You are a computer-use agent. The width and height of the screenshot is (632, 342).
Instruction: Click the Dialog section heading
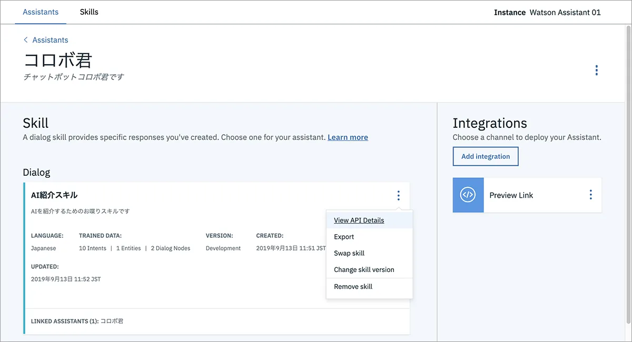pyautogui.click(x=36, y=172)
